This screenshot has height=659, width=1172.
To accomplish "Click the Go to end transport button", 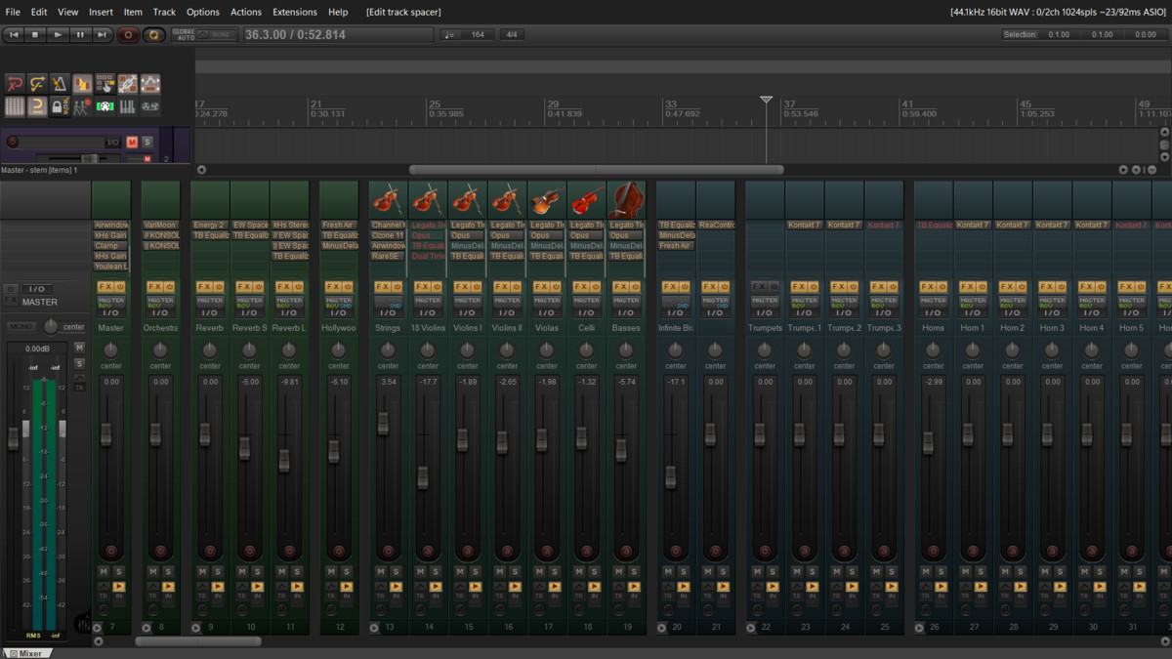I will coord(102,34).
